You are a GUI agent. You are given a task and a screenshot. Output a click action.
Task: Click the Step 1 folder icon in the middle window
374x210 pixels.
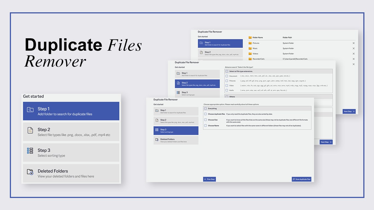pos(178,73)
